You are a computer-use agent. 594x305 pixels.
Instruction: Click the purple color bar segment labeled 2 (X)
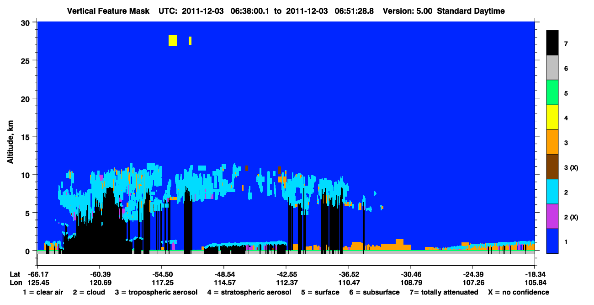[x=552, y=216]
